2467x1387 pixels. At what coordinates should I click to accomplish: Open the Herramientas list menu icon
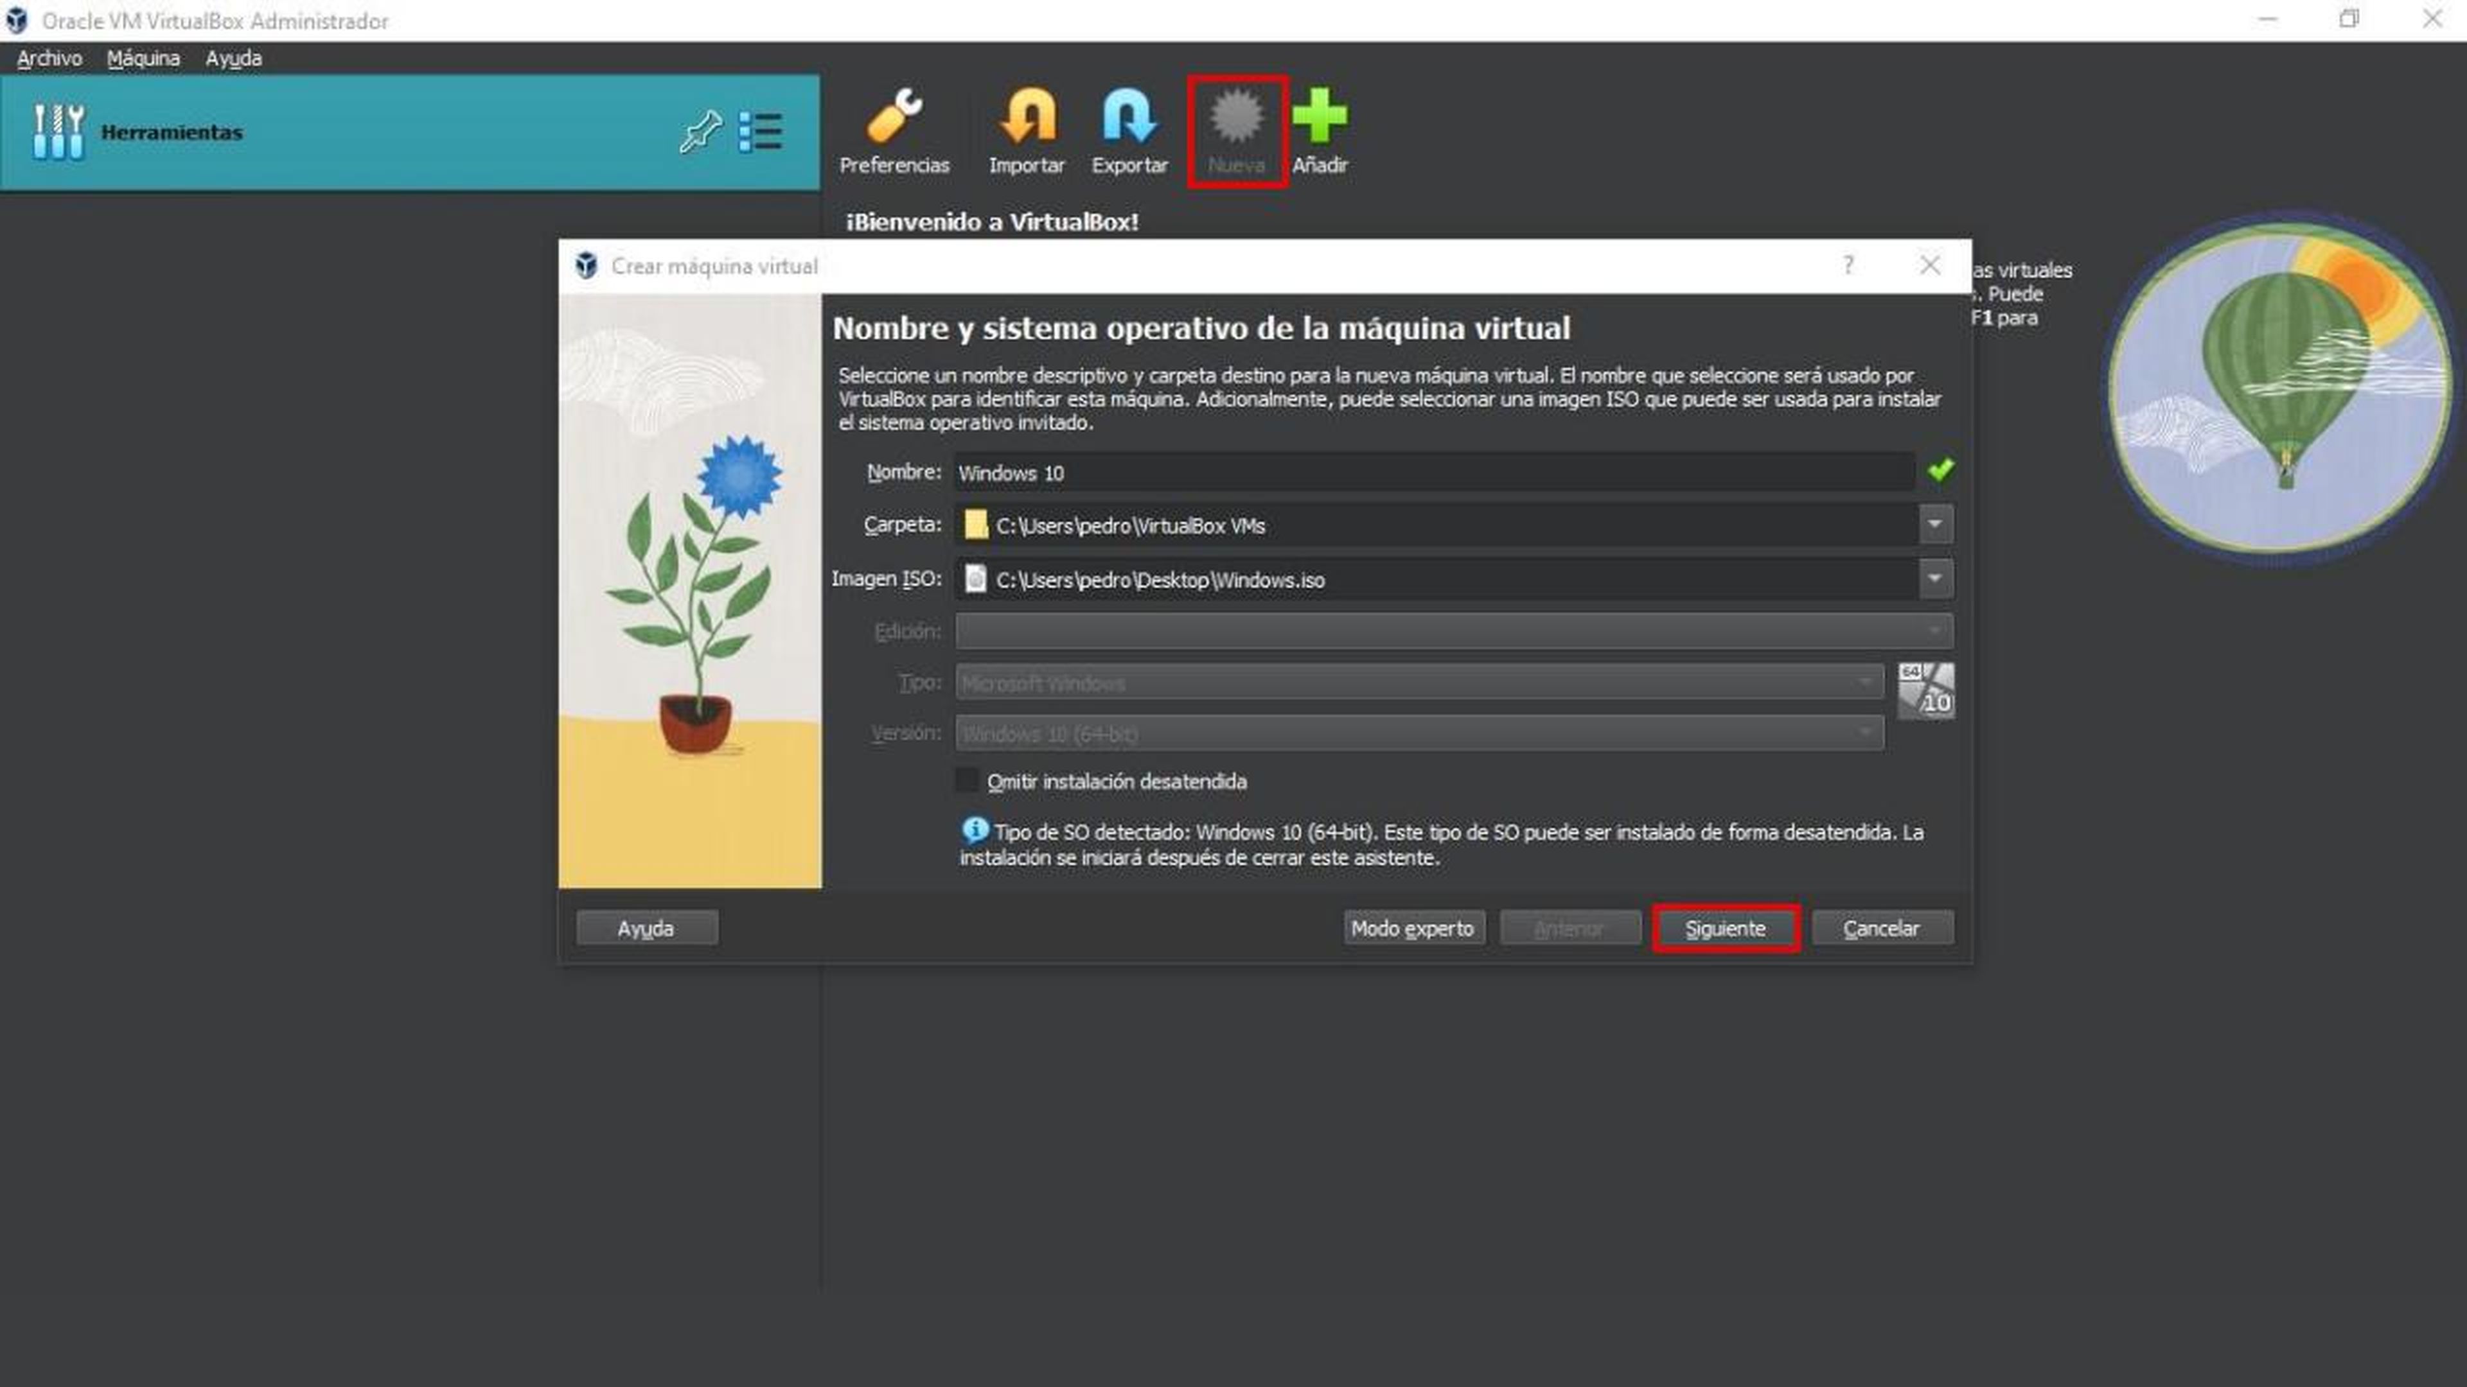point(761,131)
